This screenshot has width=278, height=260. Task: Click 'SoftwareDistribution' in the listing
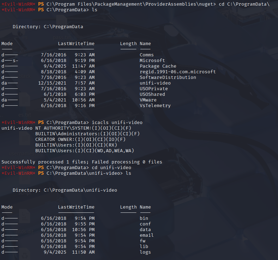(168, 78)
